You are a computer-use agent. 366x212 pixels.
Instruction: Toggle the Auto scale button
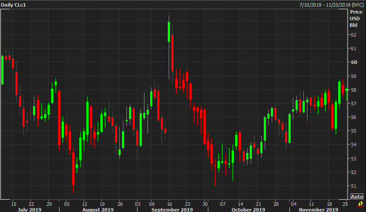357,197
